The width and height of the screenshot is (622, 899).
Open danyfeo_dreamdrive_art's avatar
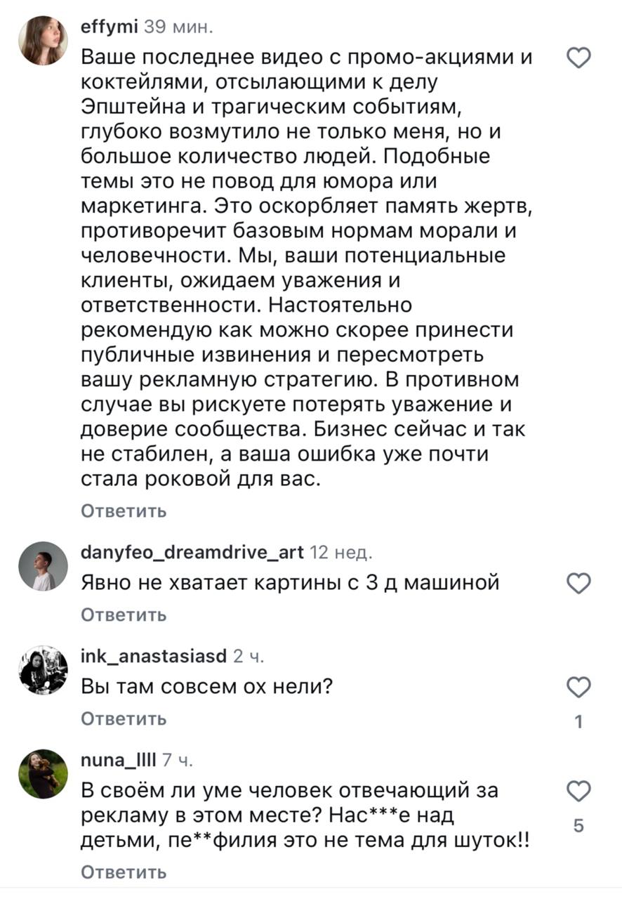pos(43,566)
